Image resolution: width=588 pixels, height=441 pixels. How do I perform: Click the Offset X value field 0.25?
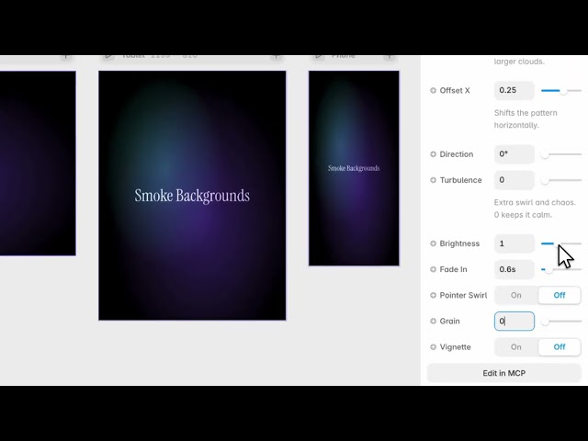click(514, 90)
